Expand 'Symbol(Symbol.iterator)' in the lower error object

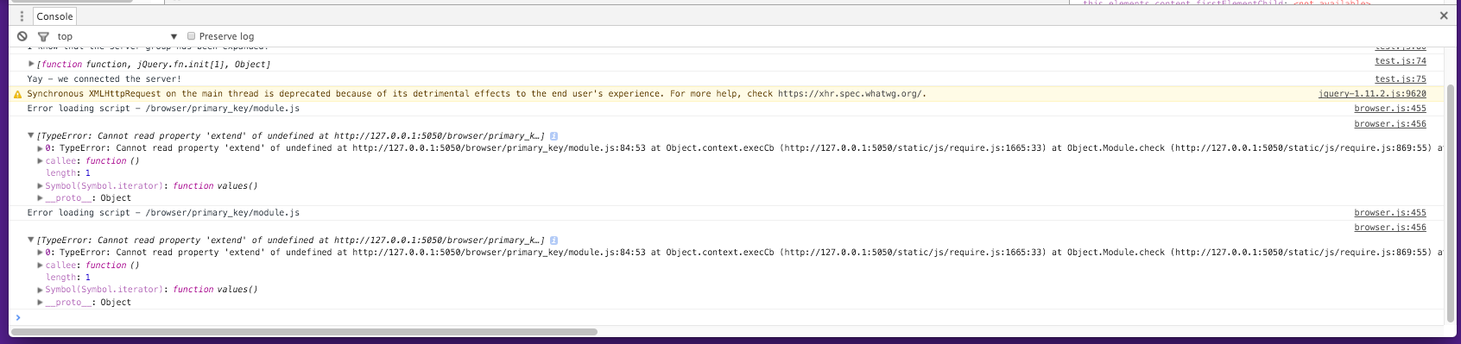point(40,290)
